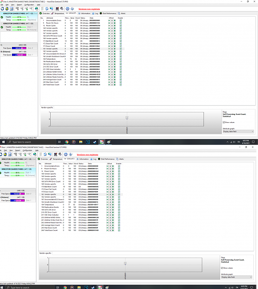Image resolution: width=258 pixels, height=289 pixels.
Task: Open Report menu in upper window
Action: point(19,5)
